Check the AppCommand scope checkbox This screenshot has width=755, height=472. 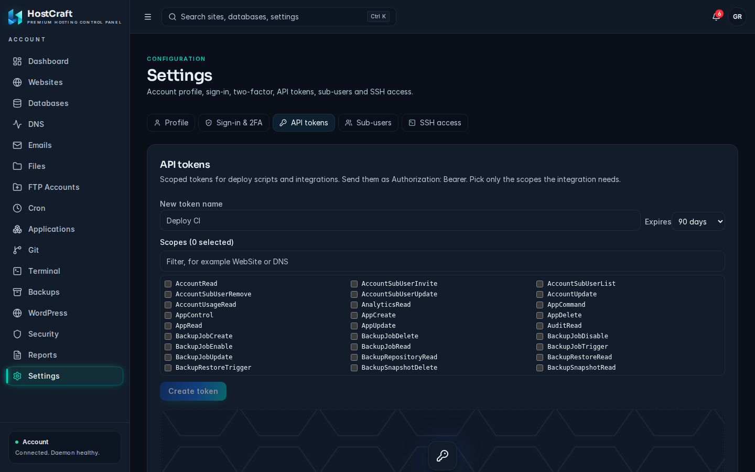(540, 305)
